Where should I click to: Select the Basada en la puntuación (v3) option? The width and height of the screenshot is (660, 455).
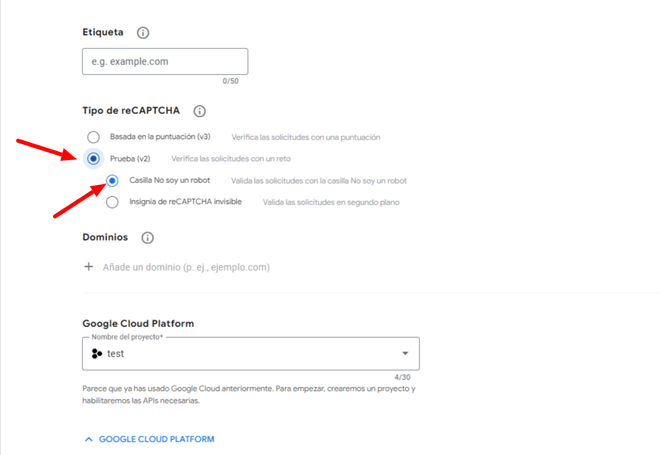tap(93, 137)
